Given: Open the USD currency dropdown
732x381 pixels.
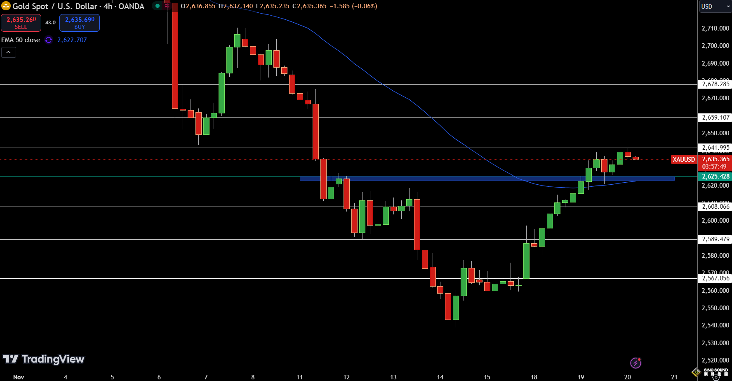Looking at the screenshot, I should (715, 7).
